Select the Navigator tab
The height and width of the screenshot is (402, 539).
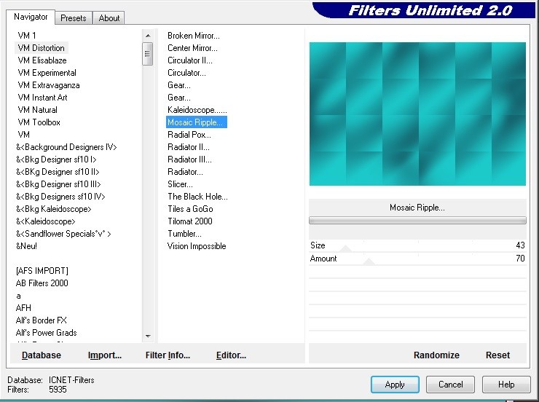(31, 17)
